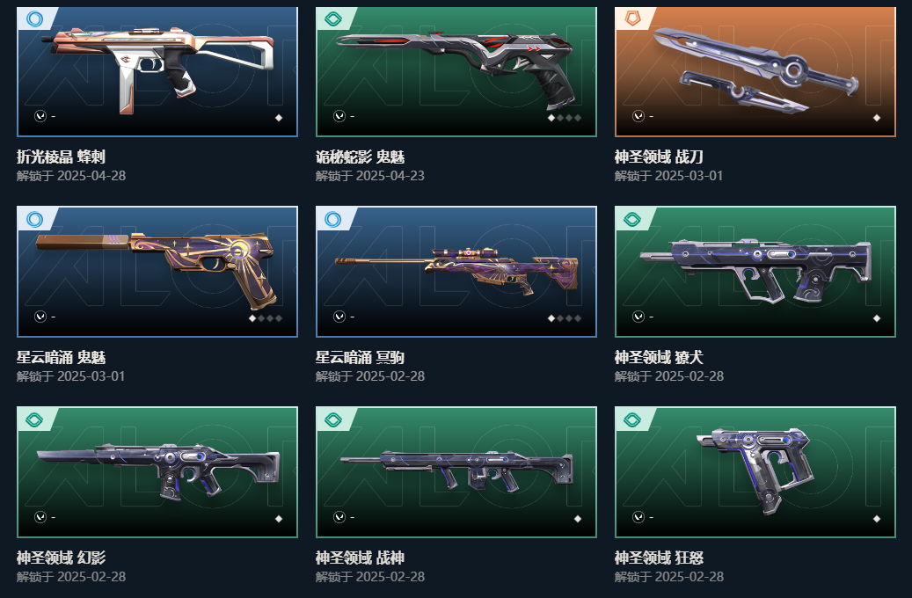The height and width of the screenshot is (598, 912).
Task: Click the green tier icon on 诡秘蛇影 鬼魅 card
Action: (x=333, y=19)
